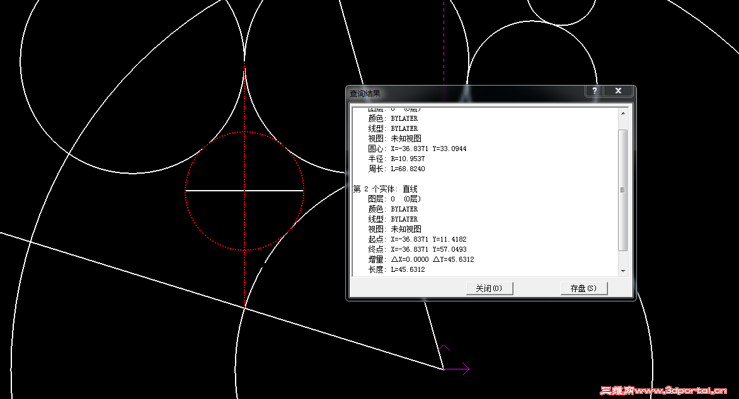739x399 pixels.
Task: Click the heading 第 2 个实体: 直线
Action: (386, 189)
